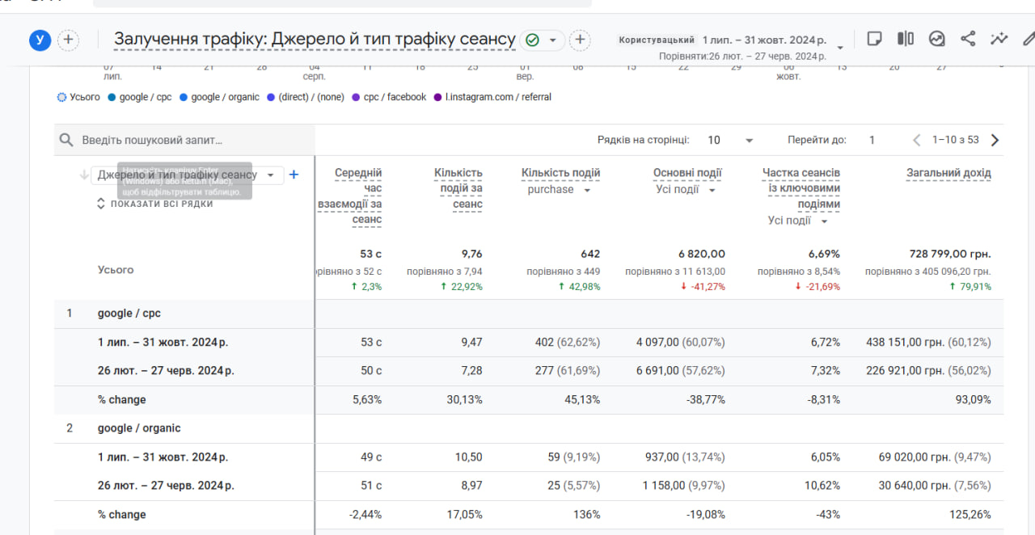This screenshot has height=535, width=1035.
Task: Toggle the google / organic legend series
Action: [x=219, y=97]
